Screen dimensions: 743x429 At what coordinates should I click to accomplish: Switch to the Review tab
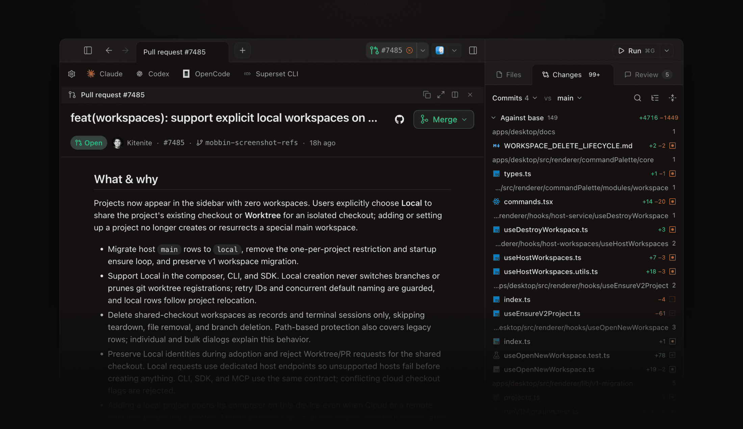pyautogui.click(x=648, y=75)
